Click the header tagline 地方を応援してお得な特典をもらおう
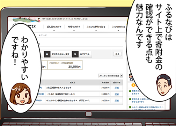The width and height of the screenshot is (176, 126). click(x=65, y=19)
